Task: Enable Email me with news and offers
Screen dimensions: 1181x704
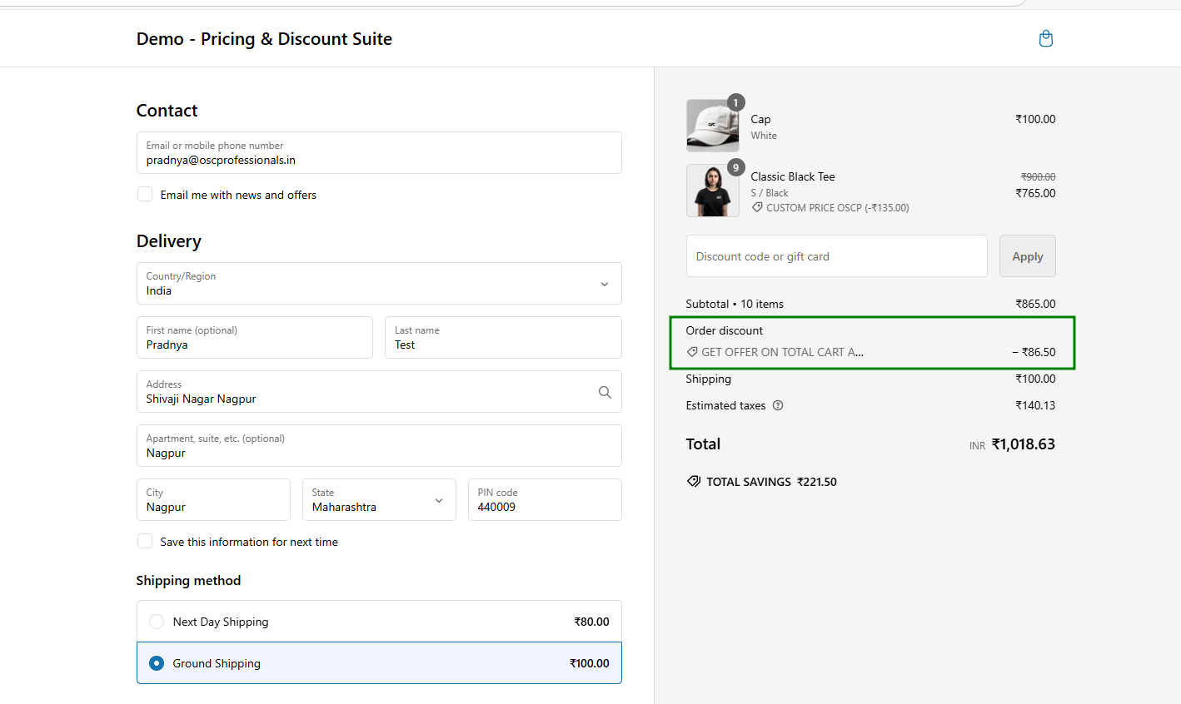Action: coord(145,195)
